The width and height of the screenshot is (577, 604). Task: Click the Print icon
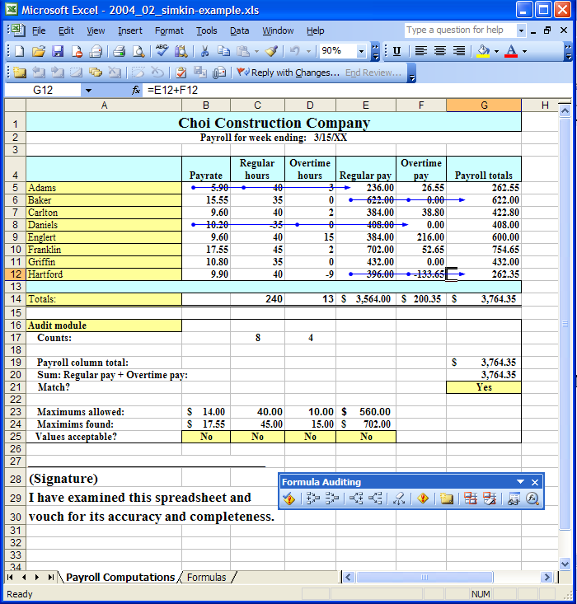coord(119,51)
